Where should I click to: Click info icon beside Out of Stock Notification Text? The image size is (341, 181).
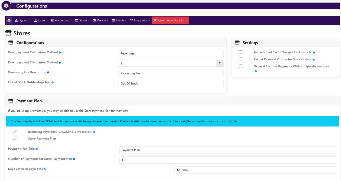pos(53,82)
